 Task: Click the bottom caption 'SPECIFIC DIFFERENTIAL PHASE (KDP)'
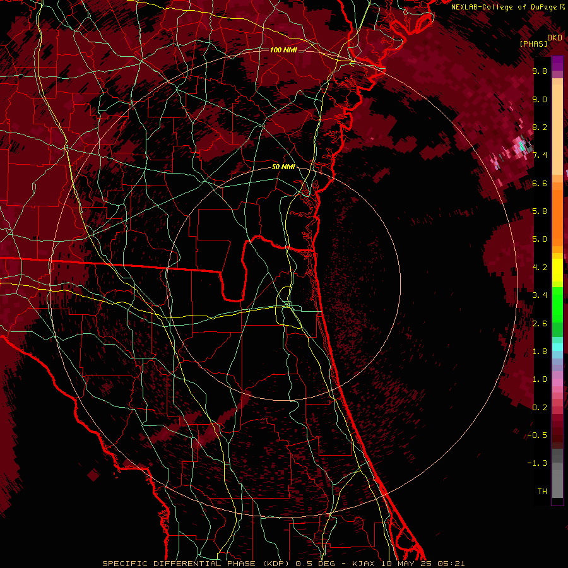198,564
